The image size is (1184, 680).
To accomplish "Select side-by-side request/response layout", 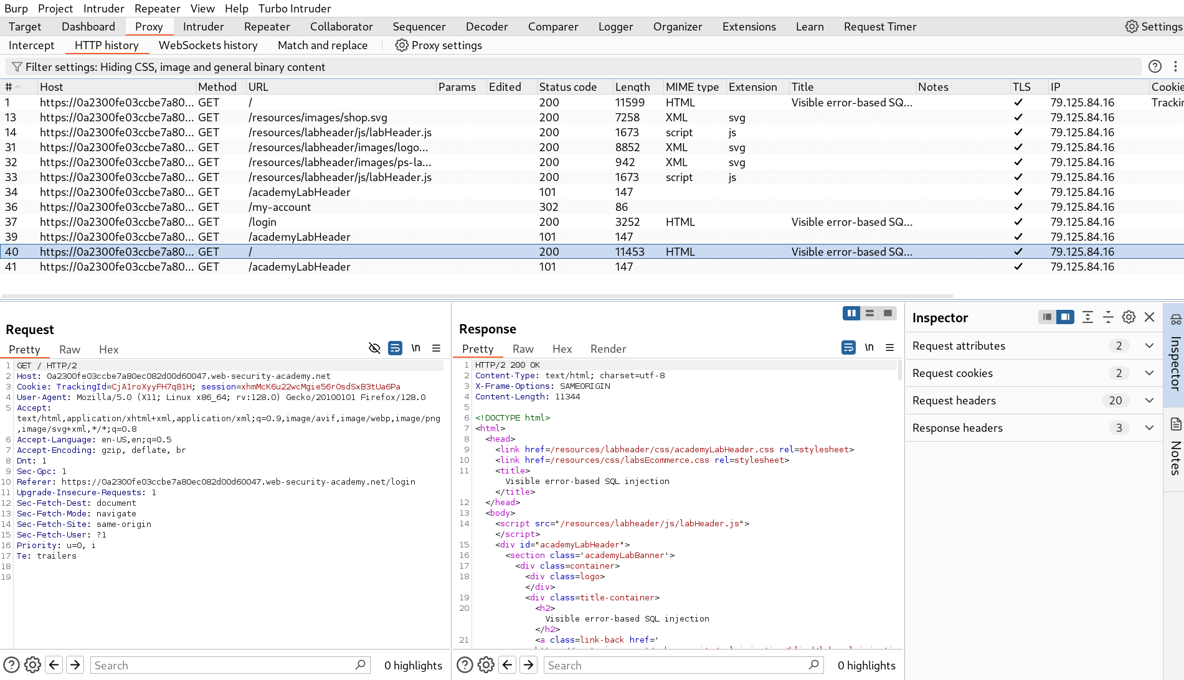I will click(x=851, y=313).
